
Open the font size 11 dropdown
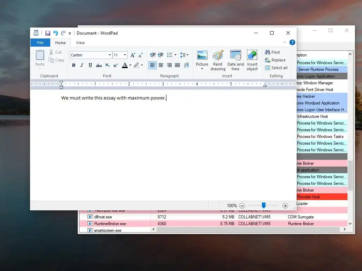125,55
